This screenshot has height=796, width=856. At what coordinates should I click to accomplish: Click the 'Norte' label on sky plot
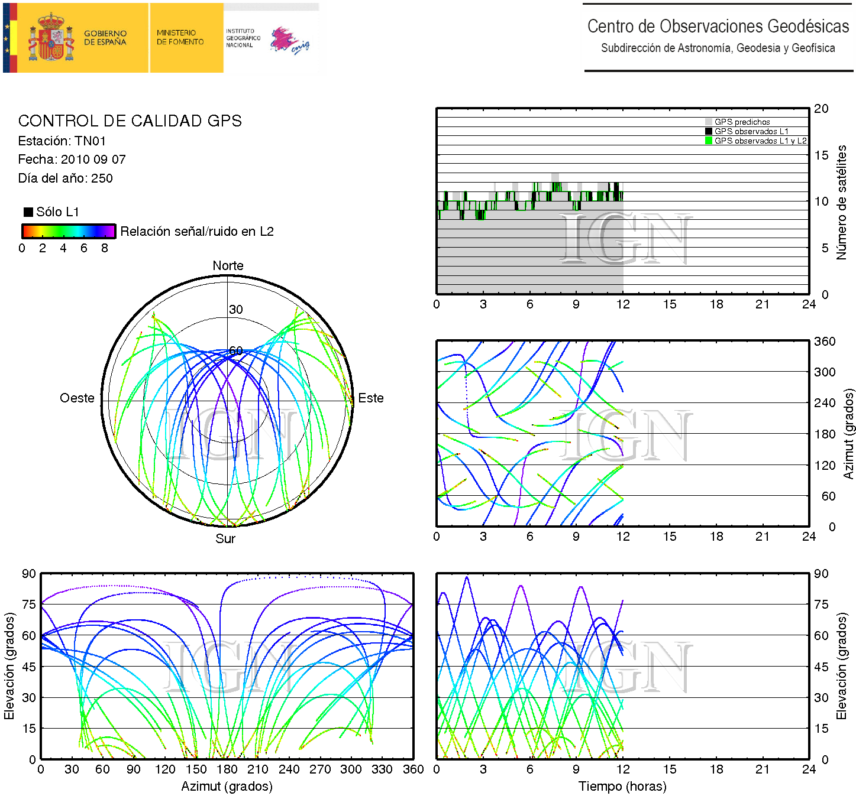[228, 265]
